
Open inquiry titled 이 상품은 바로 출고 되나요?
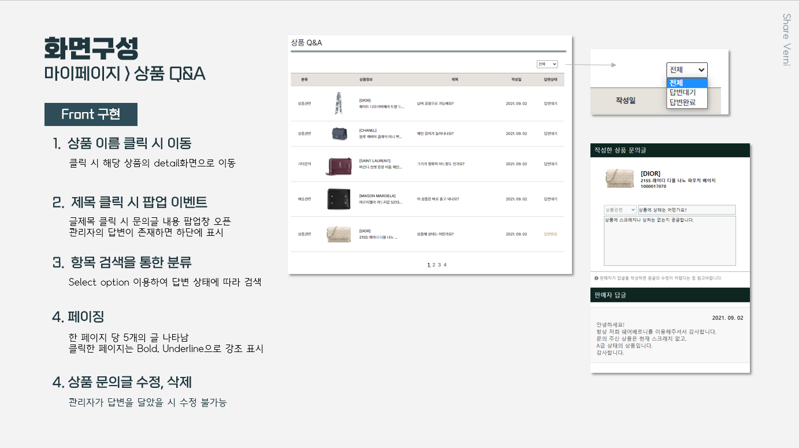pos(438,199)
